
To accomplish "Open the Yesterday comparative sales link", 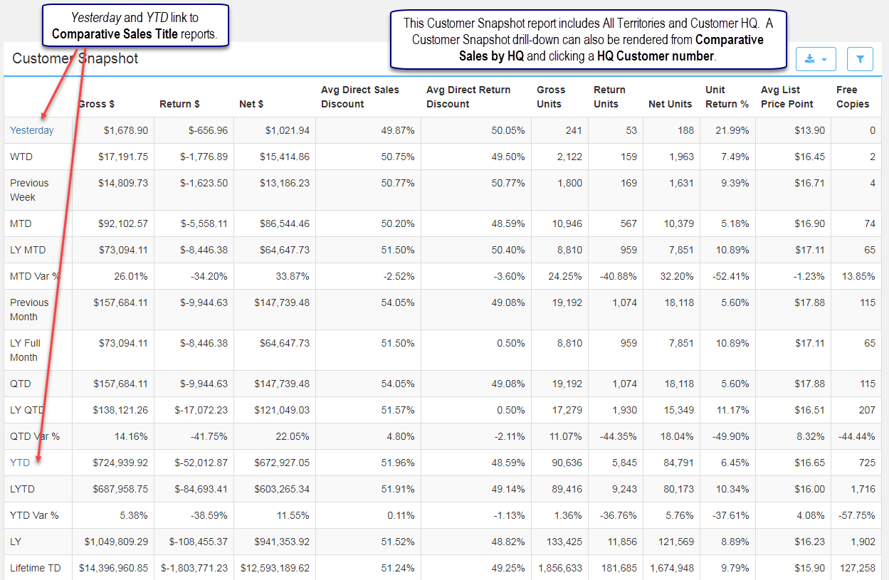I will 31,130.
